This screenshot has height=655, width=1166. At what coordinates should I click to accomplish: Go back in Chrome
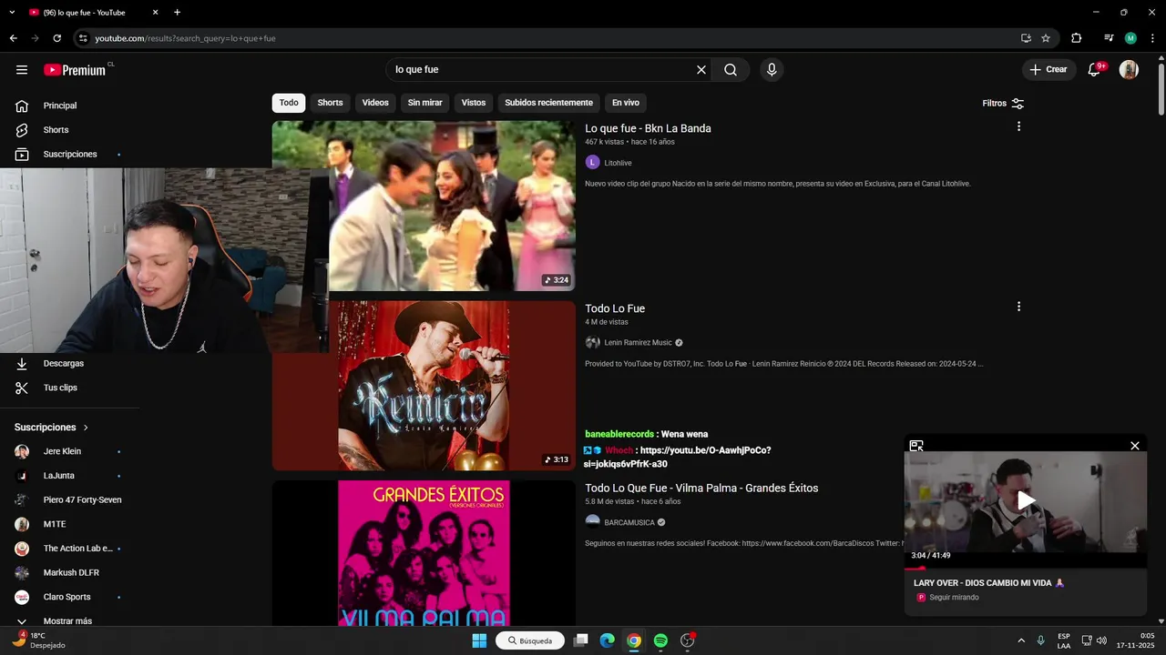click(13, 38)
